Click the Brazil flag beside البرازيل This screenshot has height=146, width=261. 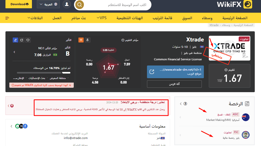pyautogui.click(x=55, y=55)
